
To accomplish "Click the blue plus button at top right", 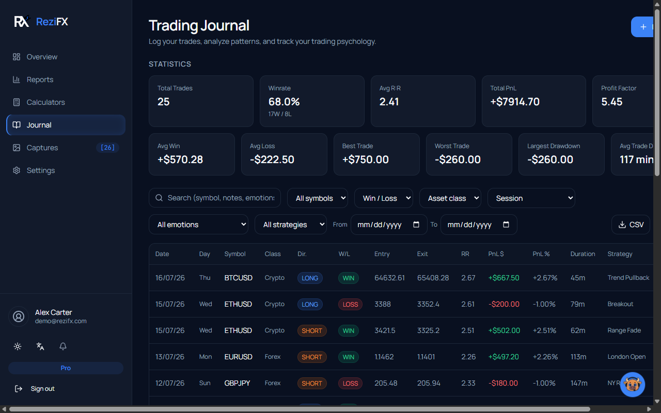I will 643,27.
